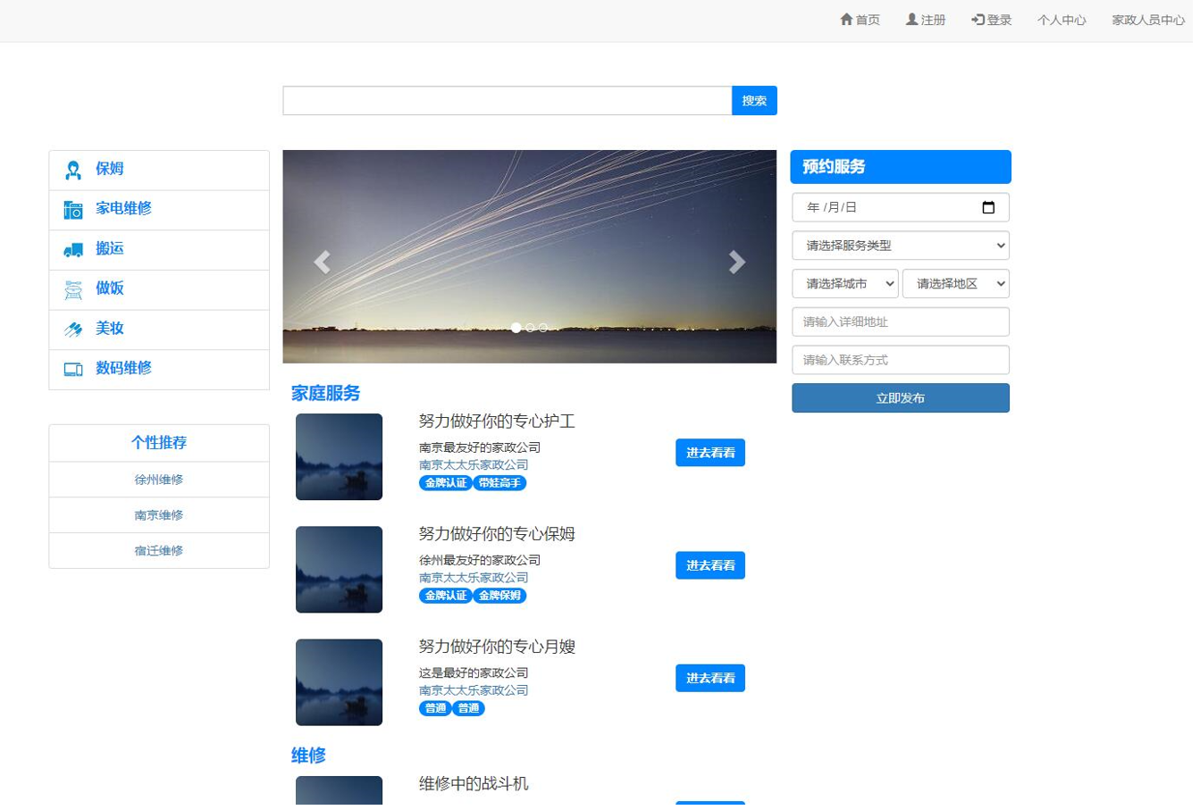Click the 做饭 cooking icon

click(x=73, y=290)
